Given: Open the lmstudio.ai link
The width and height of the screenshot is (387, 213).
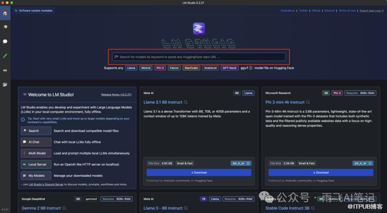Looking at the screenshot, I should pyautogui.click(x=288, y=10).
